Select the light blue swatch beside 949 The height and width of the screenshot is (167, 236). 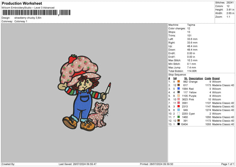coord(179,110)
